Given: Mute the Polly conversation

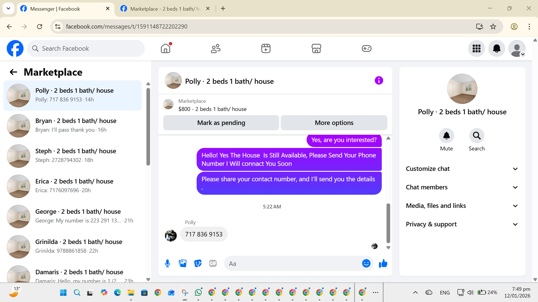Looking at the screenshot, I should pos(446,136).
